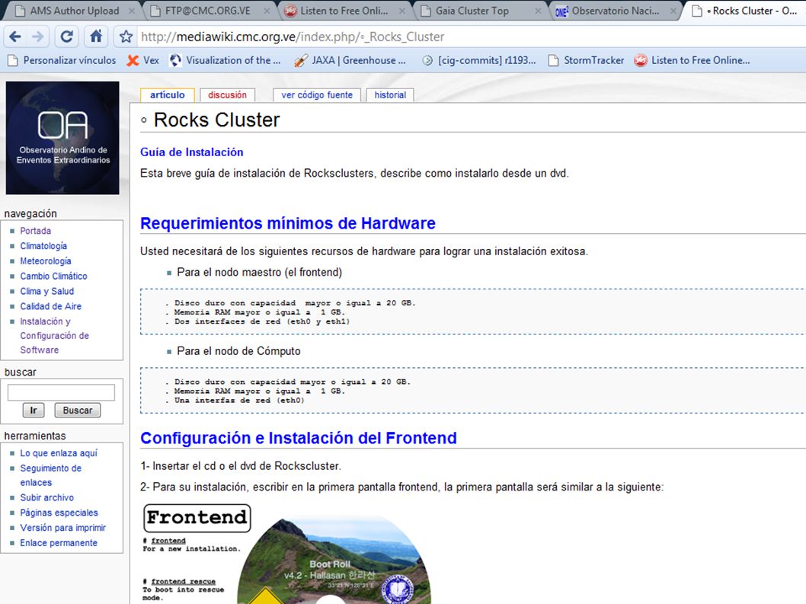The height and width of the screenshot is (604, 806).
Task: Open the Vex bookmark icon
Action: 133,61
